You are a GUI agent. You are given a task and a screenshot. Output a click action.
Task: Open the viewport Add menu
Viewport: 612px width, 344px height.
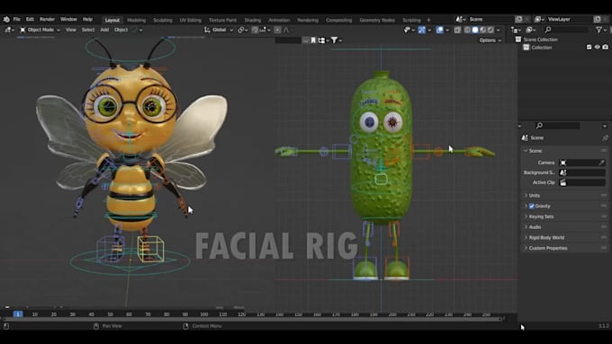click(x=104, y=30)
